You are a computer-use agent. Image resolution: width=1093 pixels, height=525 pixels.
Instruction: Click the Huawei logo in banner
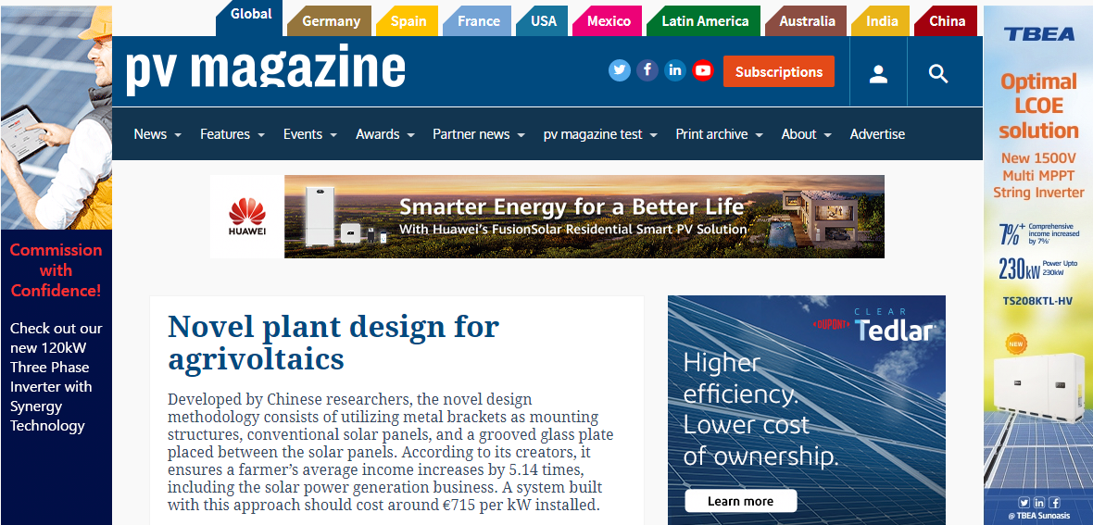[246, 217]
